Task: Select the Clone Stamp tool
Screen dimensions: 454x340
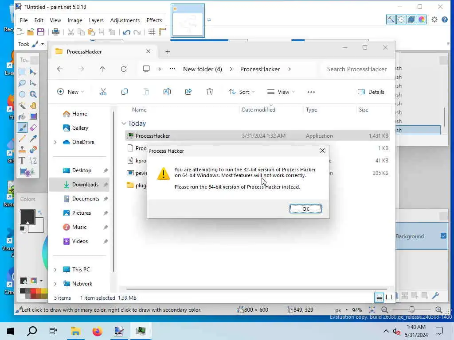Action: 22,150
